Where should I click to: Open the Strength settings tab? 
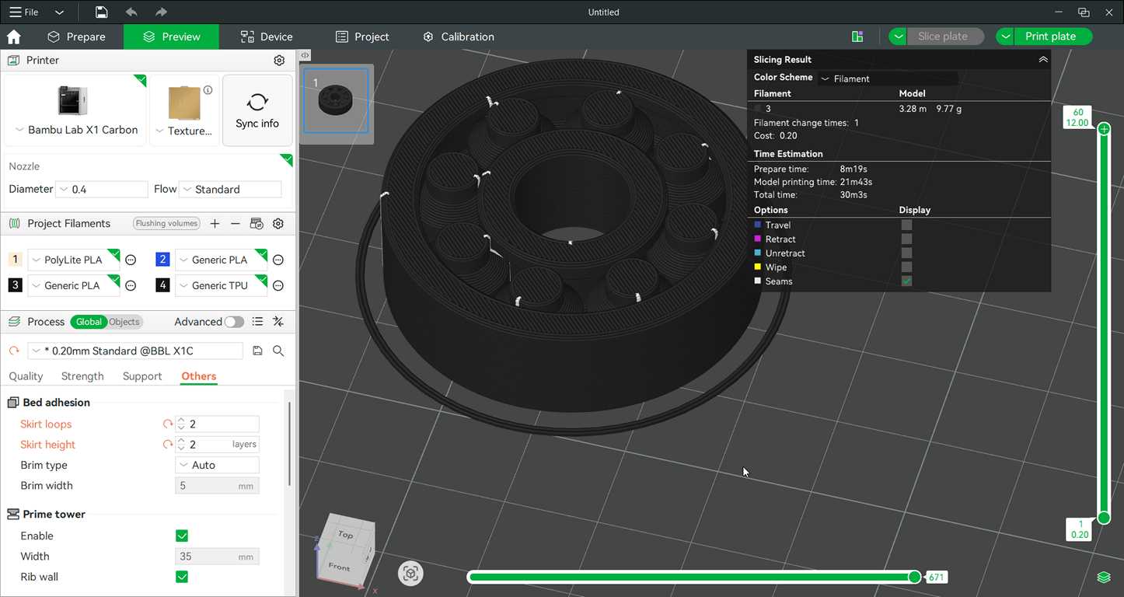[x=82, y=376]
